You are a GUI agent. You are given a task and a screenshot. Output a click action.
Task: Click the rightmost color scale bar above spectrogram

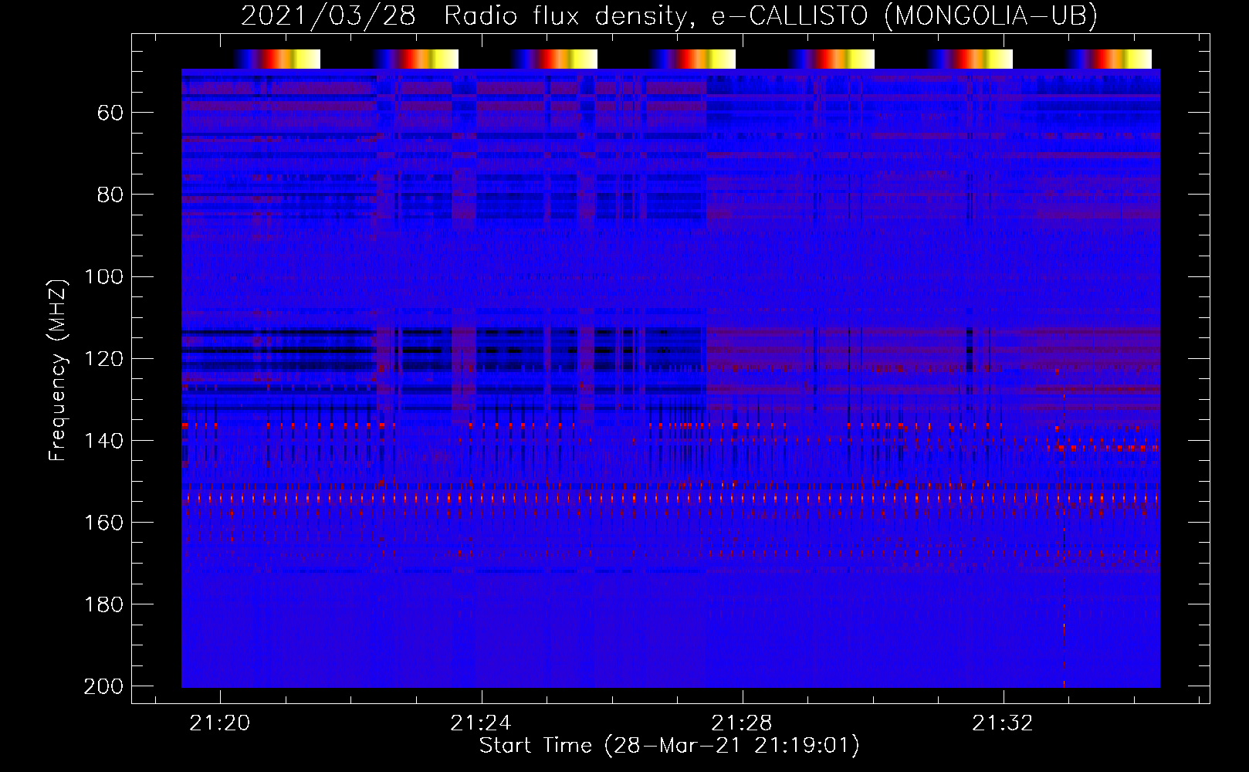[1109, 59]
